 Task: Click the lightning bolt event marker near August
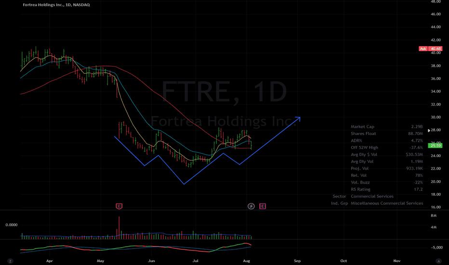click(x=251, y=206)
